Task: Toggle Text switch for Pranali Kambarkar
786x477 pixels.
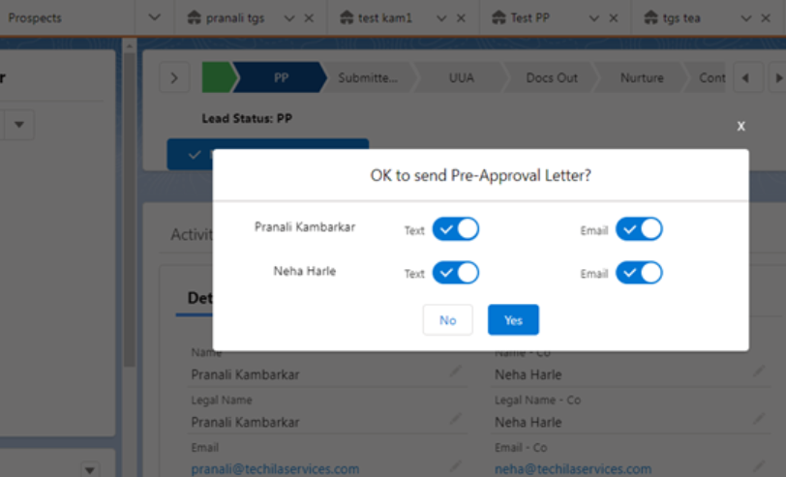Action: pos(456,229)
